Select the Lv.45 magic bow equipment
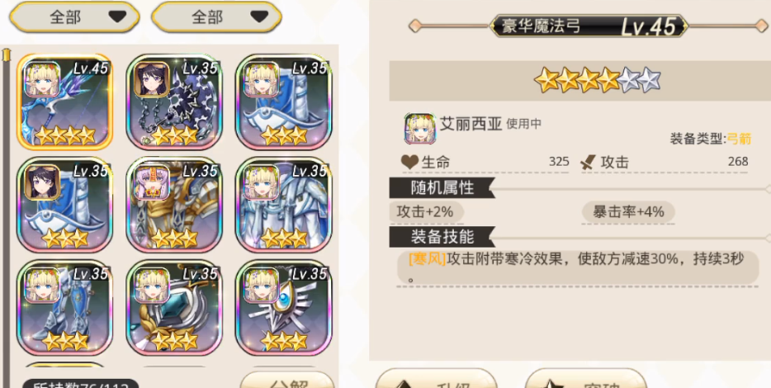 point(64,102)
